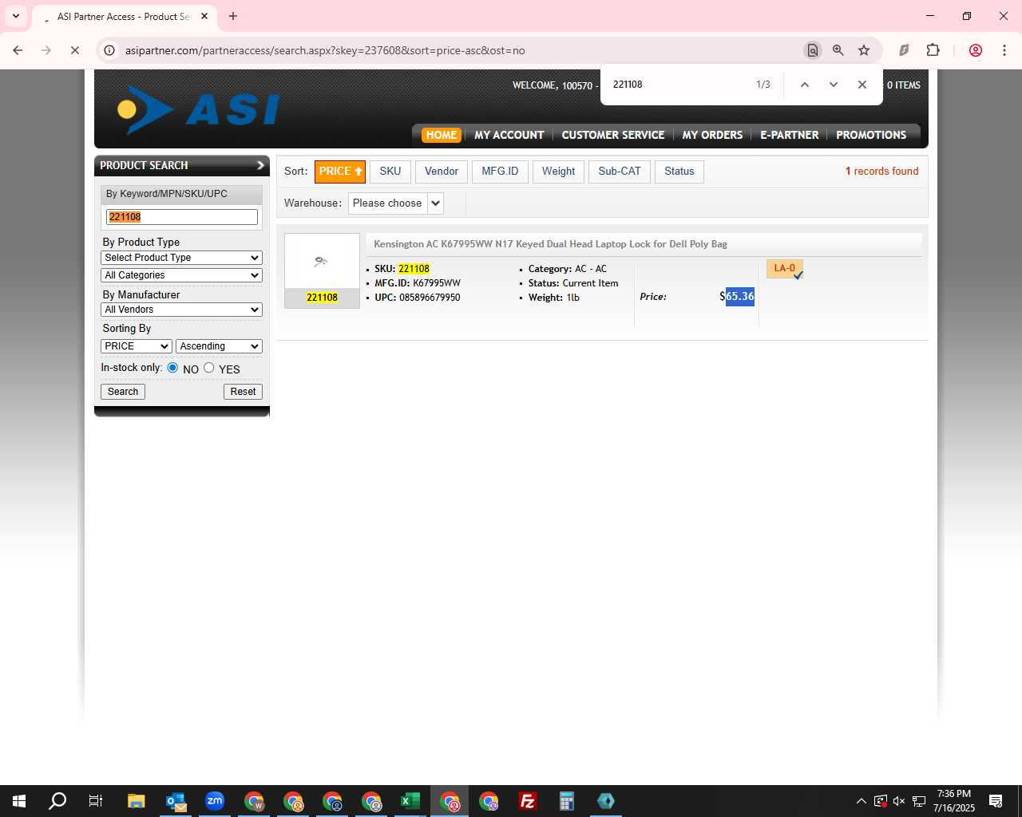Go back to previous page

pos(18,50)
